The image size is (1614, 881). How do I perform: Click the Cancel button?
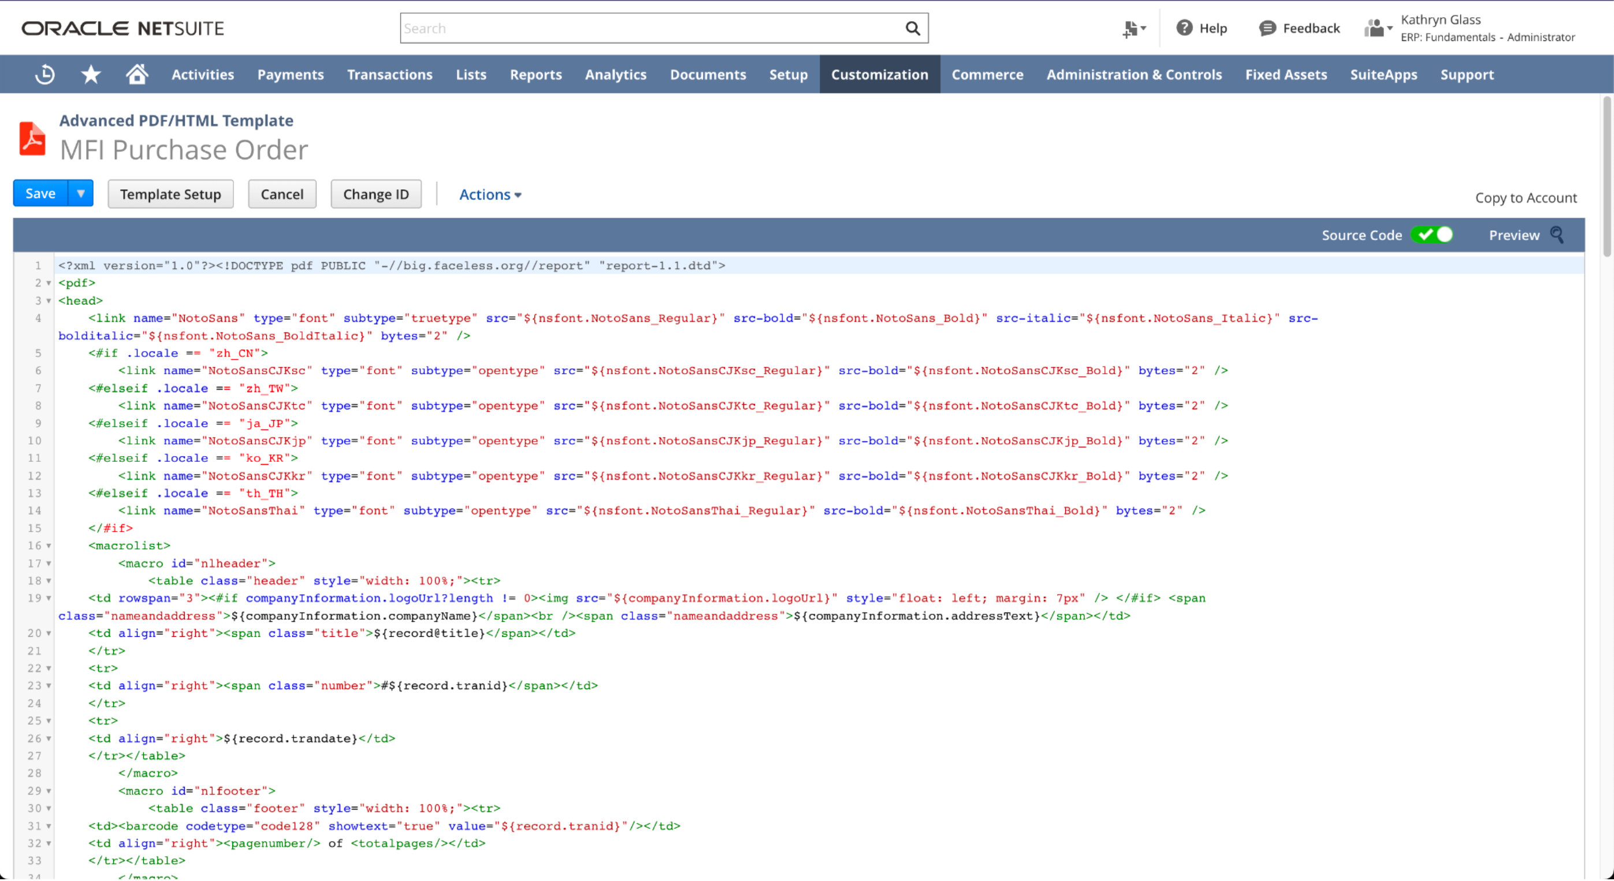pyautogui.click(x=282, y=194)
